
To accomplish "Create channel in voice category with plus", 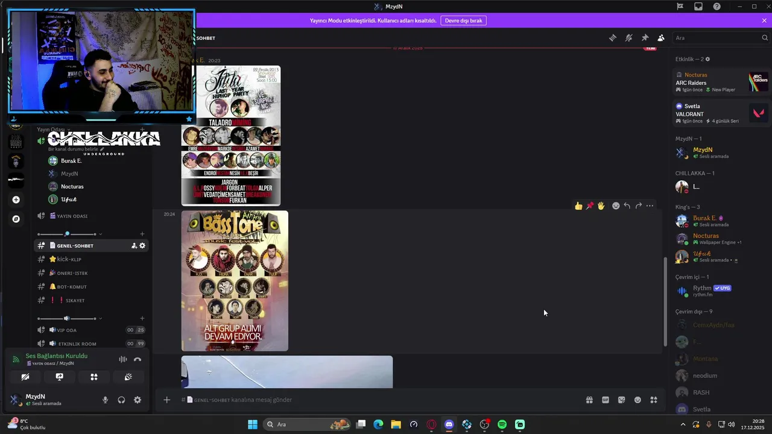I will tap(142, 318).
